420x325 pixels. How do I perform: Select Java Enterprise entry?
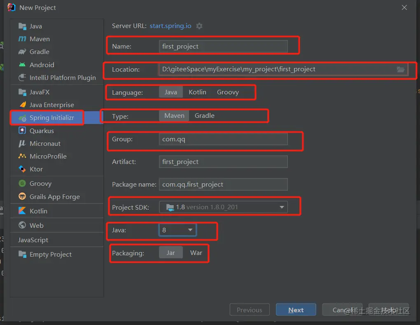pos(57,105)
